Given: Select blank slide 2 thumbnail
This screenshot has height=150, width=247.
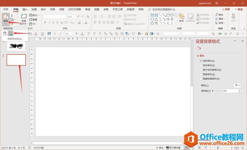Looking at the screenshot, I should [x=16, y=60].
